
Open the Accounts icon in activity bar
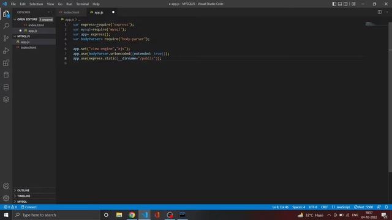[6, 186]
